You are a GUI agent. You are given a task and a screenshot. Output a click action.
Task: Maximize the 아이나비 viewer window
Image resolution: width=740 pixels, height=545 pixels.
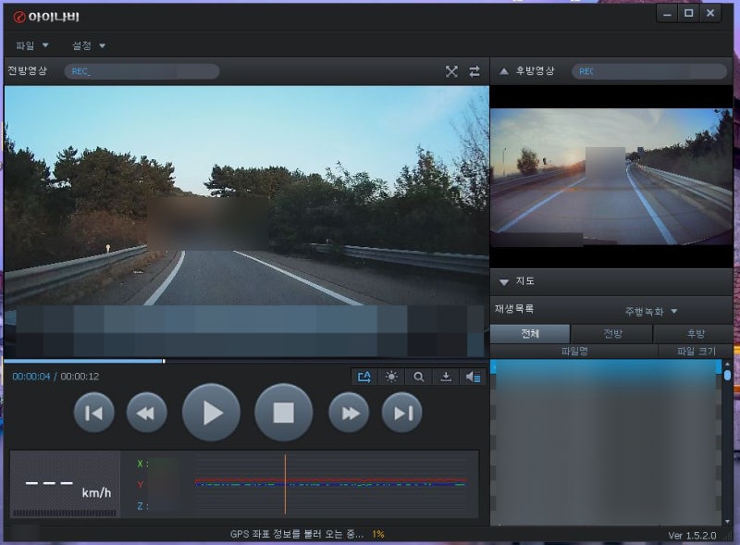[x=688, y=13]
